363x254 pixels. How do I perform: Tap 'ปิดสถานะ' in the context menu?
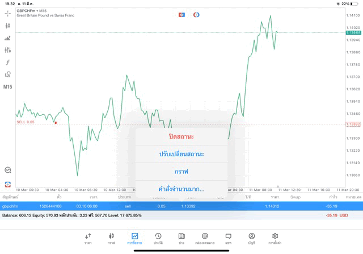(181, 137)
